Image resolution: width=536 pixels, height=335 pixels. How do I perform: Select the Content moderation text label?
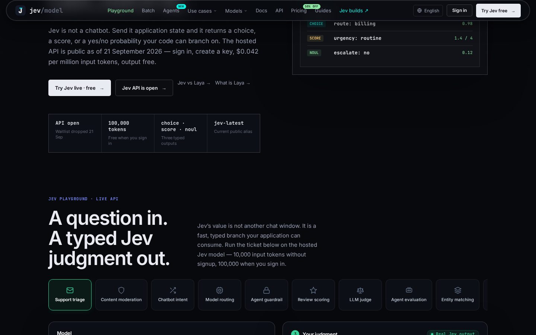point(121,300)
